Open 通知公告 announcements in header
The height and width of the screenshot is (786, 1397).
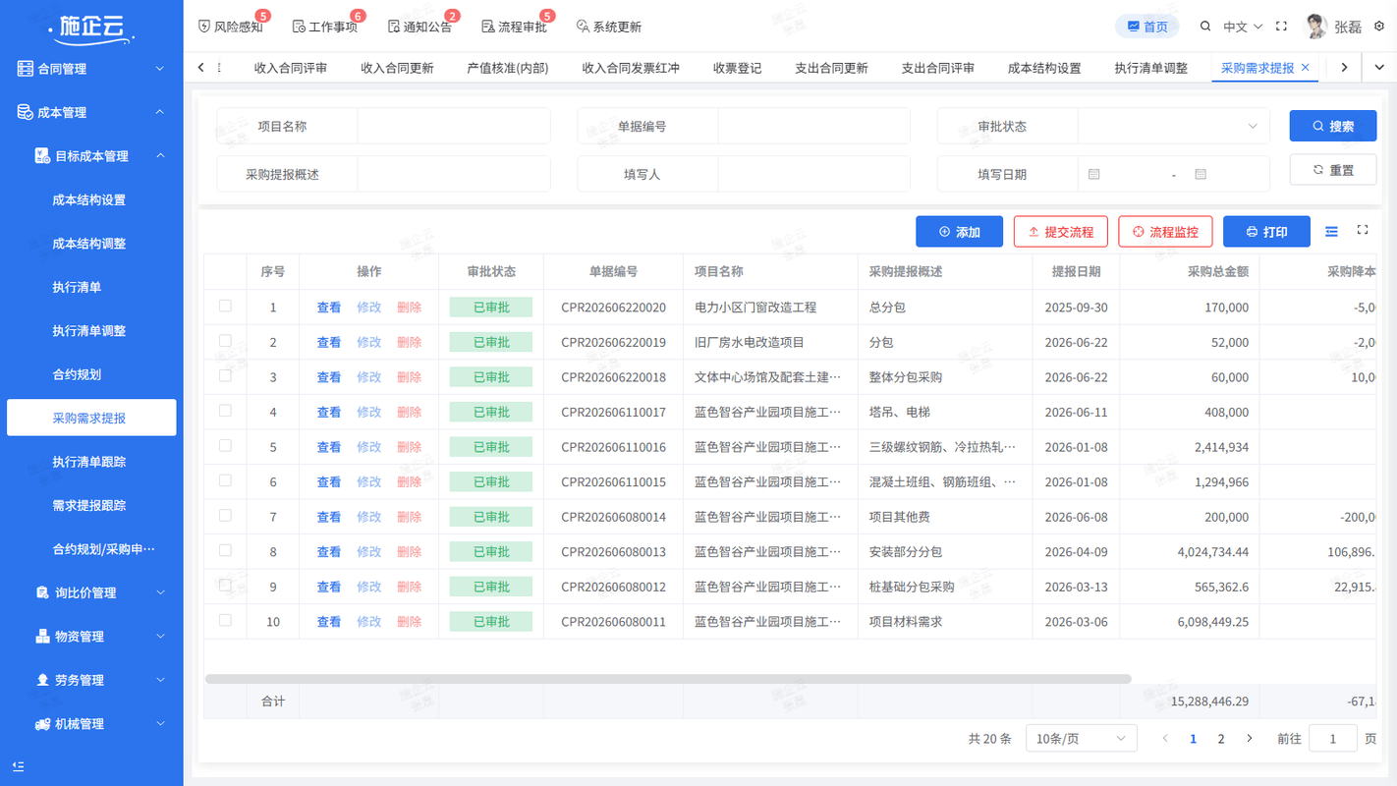pyautogui.click(x=419, y=27)
